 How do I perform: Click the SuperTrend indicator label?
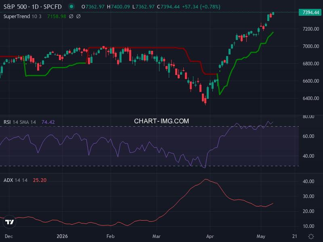[17, 17]
